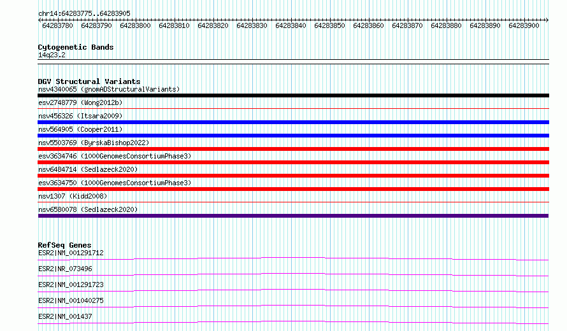Click ruler position 64283790

pyautogui.click(x=97, y=25)
